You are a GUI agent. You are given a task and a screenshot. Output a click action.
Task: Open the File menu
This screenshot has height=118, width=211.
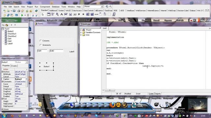(x=5, y=7)
